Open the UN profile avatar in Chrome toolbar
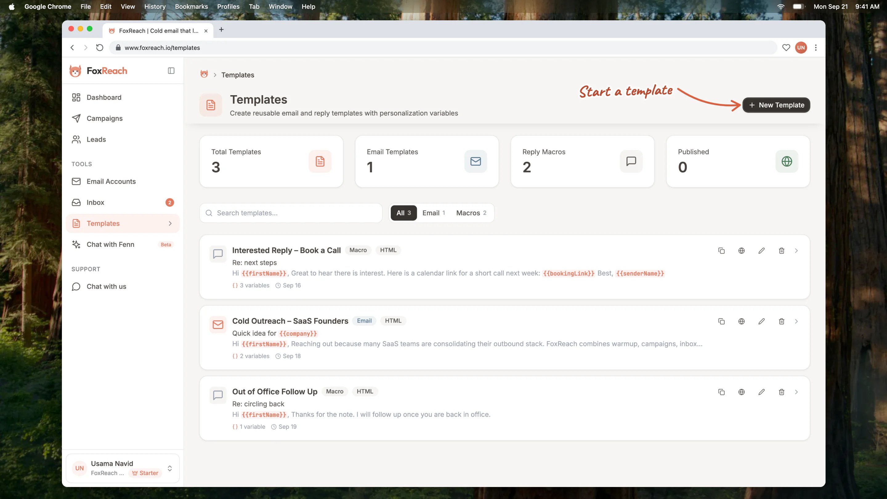This screenshot has width=887, height=499. pos(801,47)
